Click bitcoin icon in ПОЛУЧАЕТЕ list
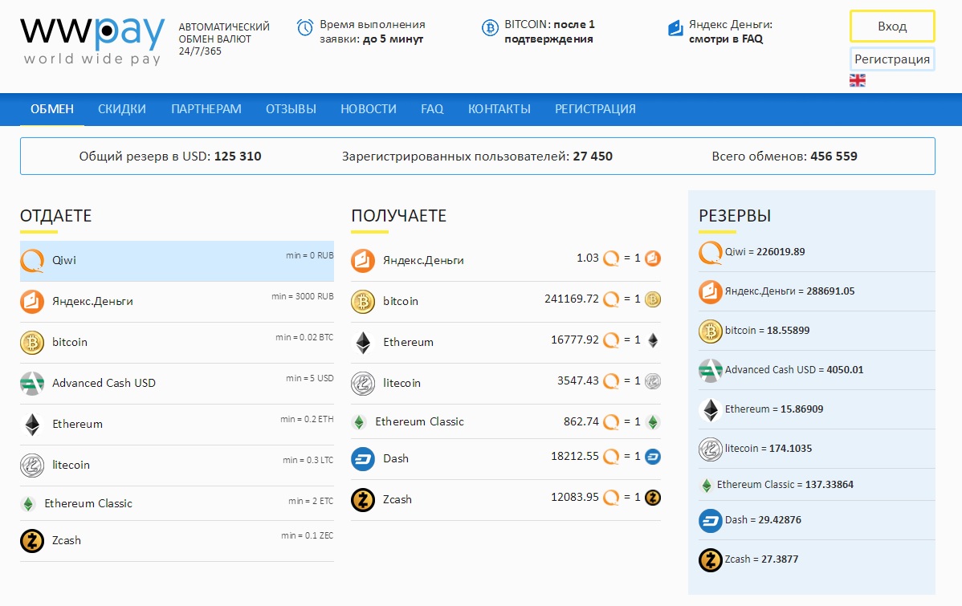 click(x=363, y=302)
